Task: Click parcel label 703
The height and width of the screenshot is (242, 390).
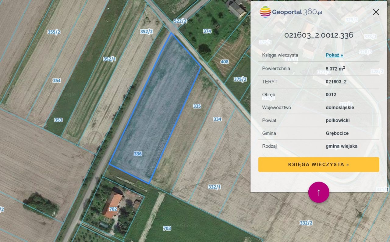Action: [x=167, y=228]
